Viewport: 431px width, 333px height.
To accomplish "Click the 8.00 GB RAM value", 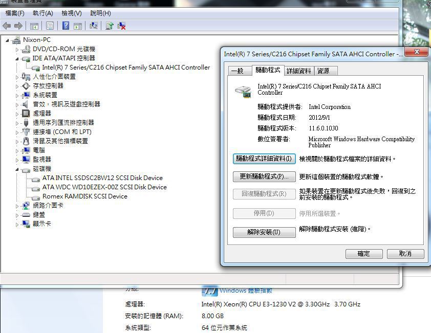I will tap(212, 316).
